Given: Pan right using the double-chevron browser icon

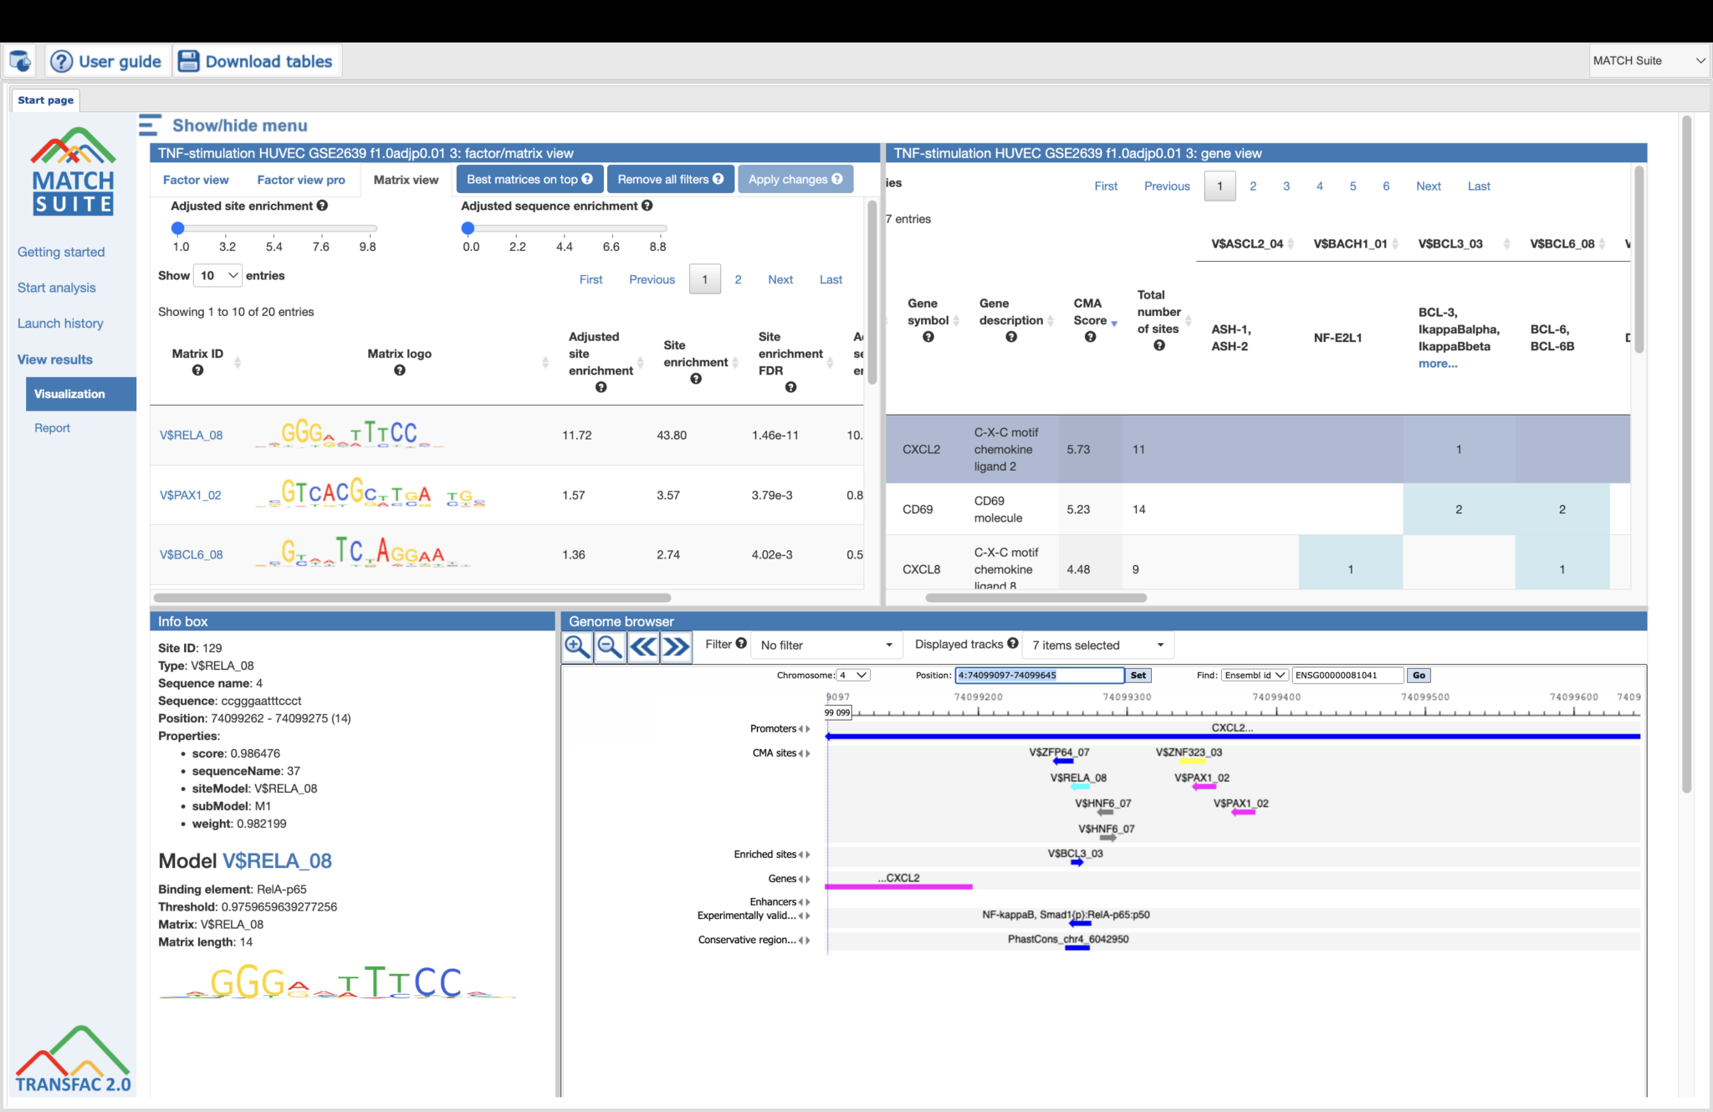Looking at the screenshot, I should pyautogui.click(x=676, y=645).
